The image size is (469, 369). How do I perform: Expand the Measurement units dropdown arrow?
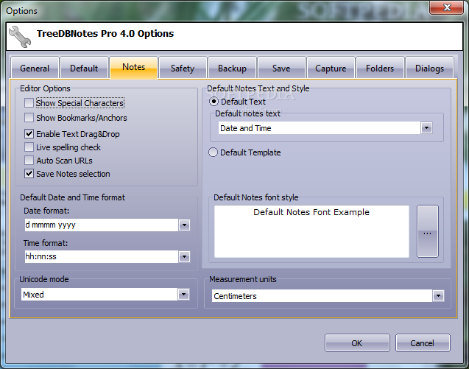(x=438, y=296)
